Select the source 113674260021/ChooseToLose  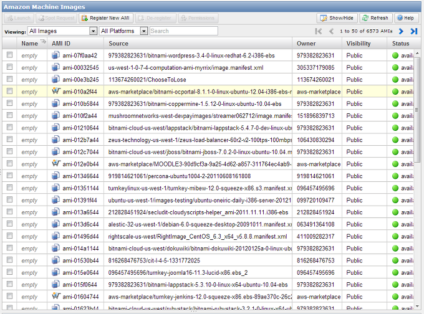[147, 80]
